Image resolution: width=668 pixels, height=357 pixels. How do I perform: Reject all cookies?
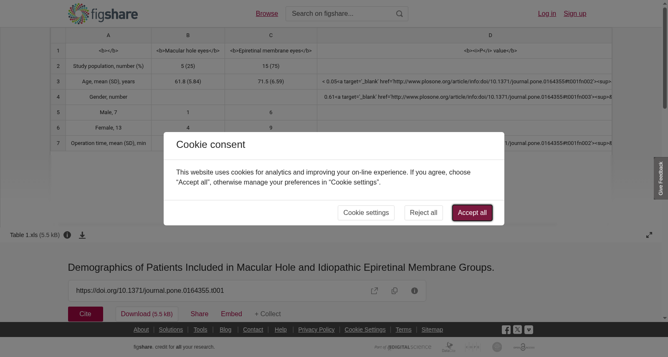tap(423, 213)
